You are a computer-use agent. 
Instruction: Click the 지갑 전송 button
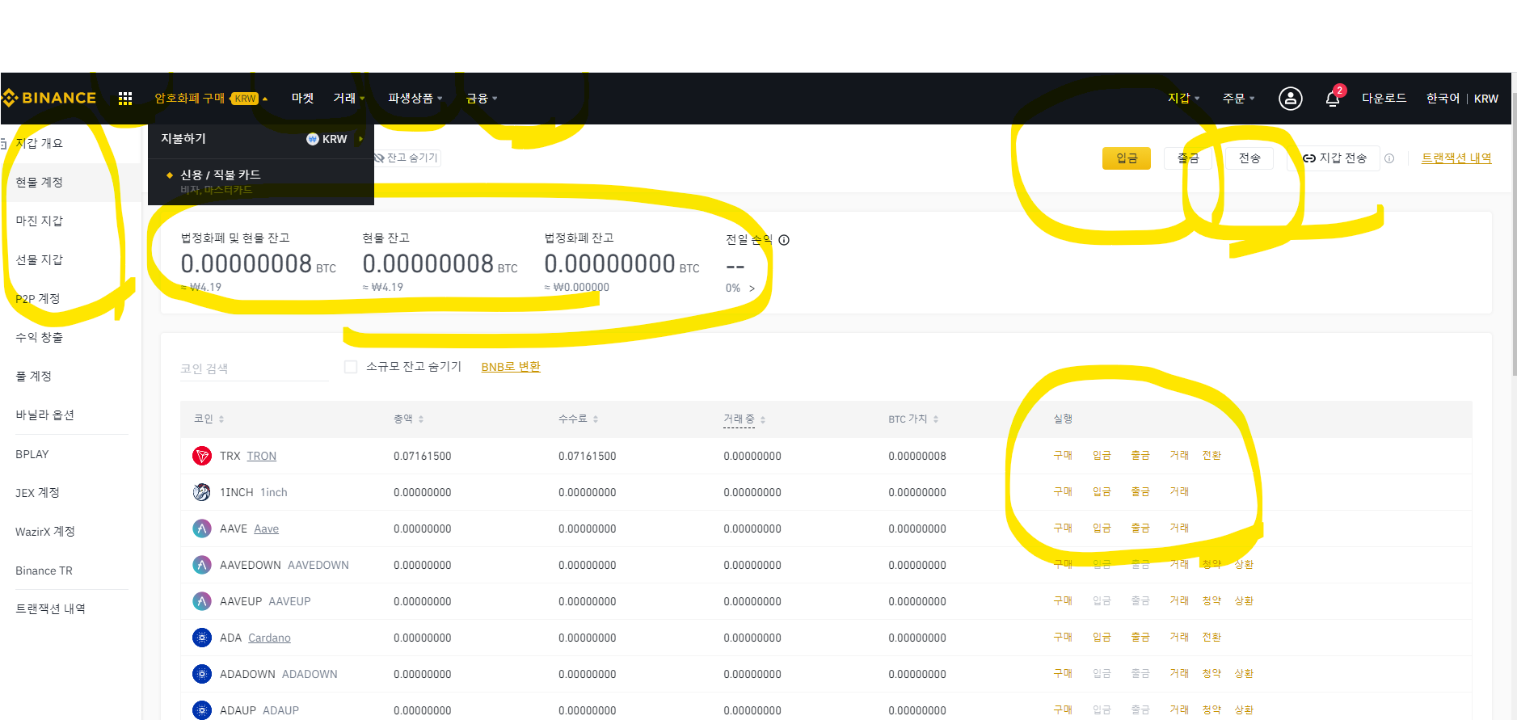coord(1334,158)
